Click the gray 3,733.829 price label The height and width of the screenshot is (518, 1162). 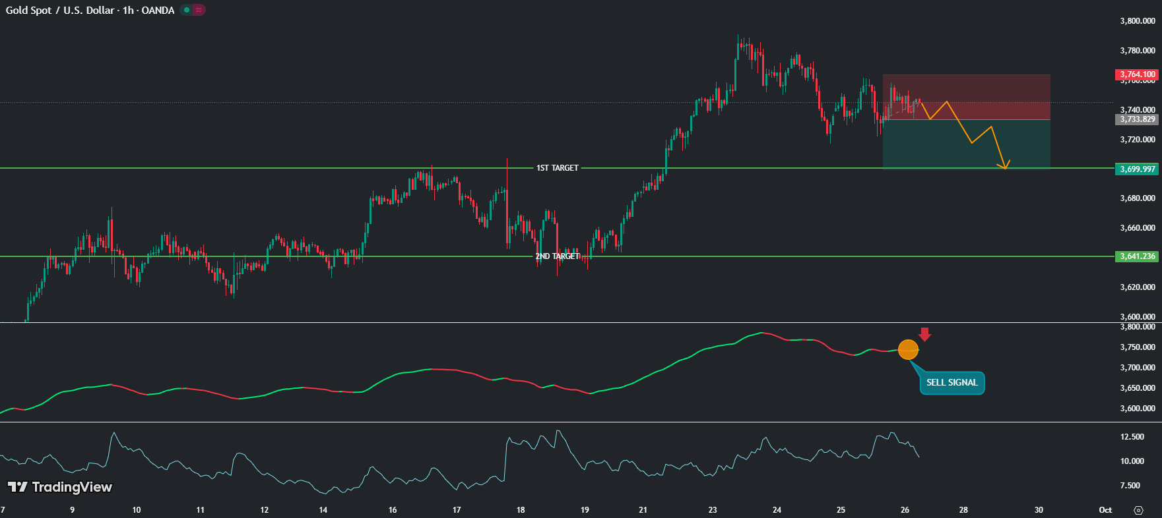click(x=1137, y=119)
